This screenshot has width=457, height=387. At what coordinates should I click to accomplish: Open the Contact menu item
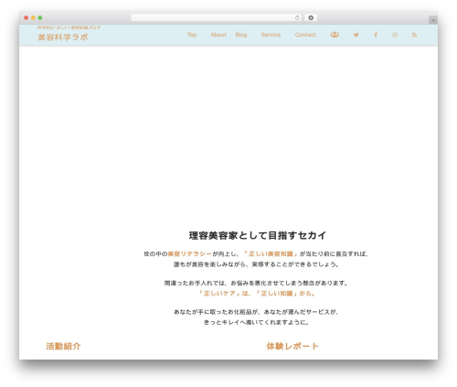click(x=305, y=35)
